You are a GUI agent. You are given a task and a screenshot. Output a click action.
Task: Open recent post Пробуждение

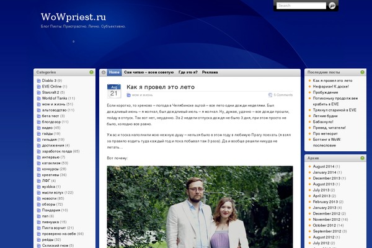pyautogui.click(x=325, y=92)
